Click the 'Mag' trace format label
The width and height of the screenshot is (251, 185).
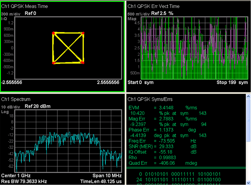coord(132,19)
